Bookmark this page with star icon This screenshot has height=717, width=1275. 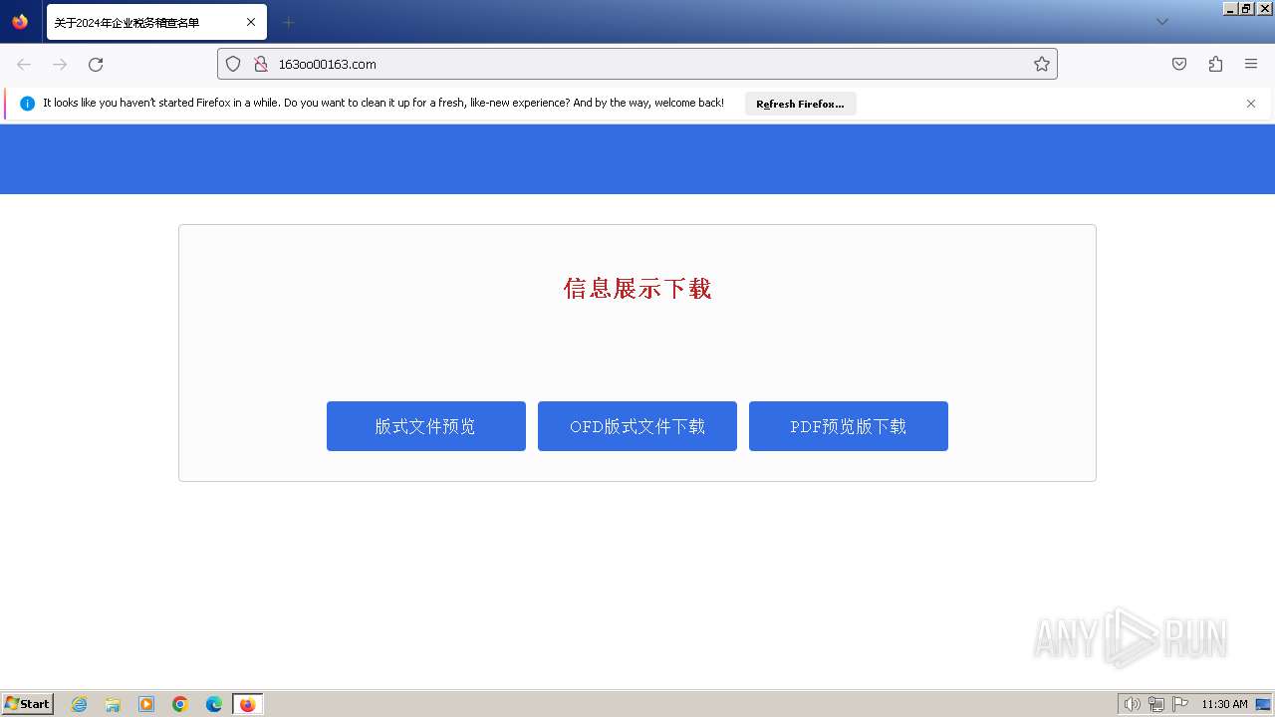coord(1042,64)
